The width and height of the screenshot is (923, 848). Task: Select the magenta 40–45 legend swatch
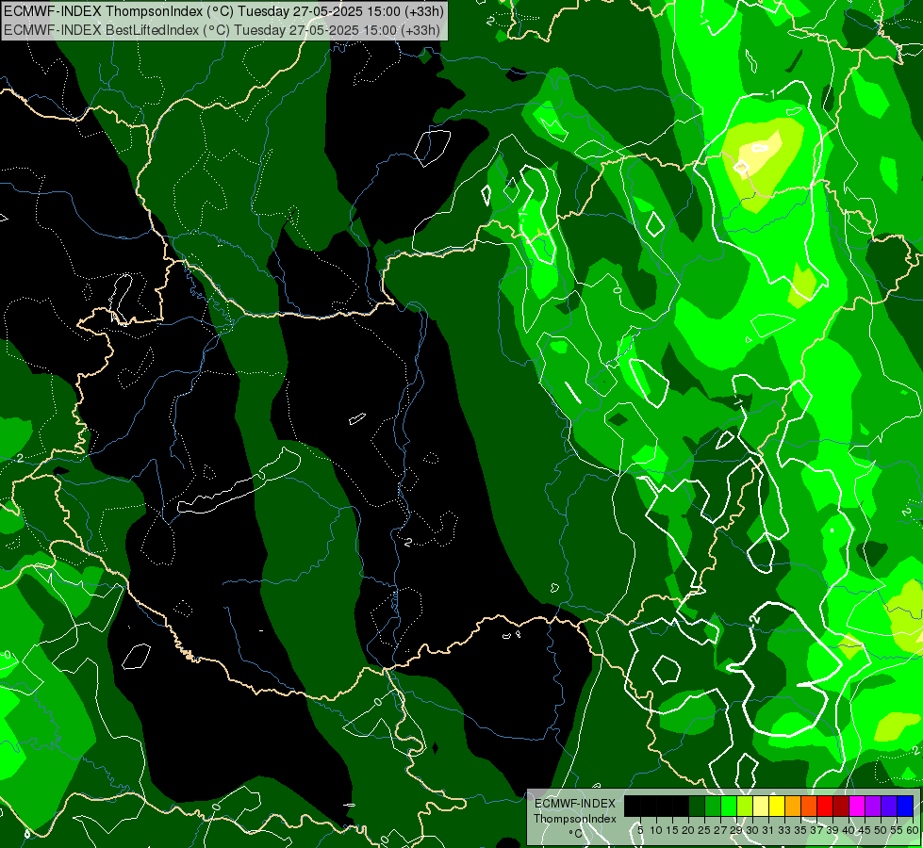click(858, 806)
